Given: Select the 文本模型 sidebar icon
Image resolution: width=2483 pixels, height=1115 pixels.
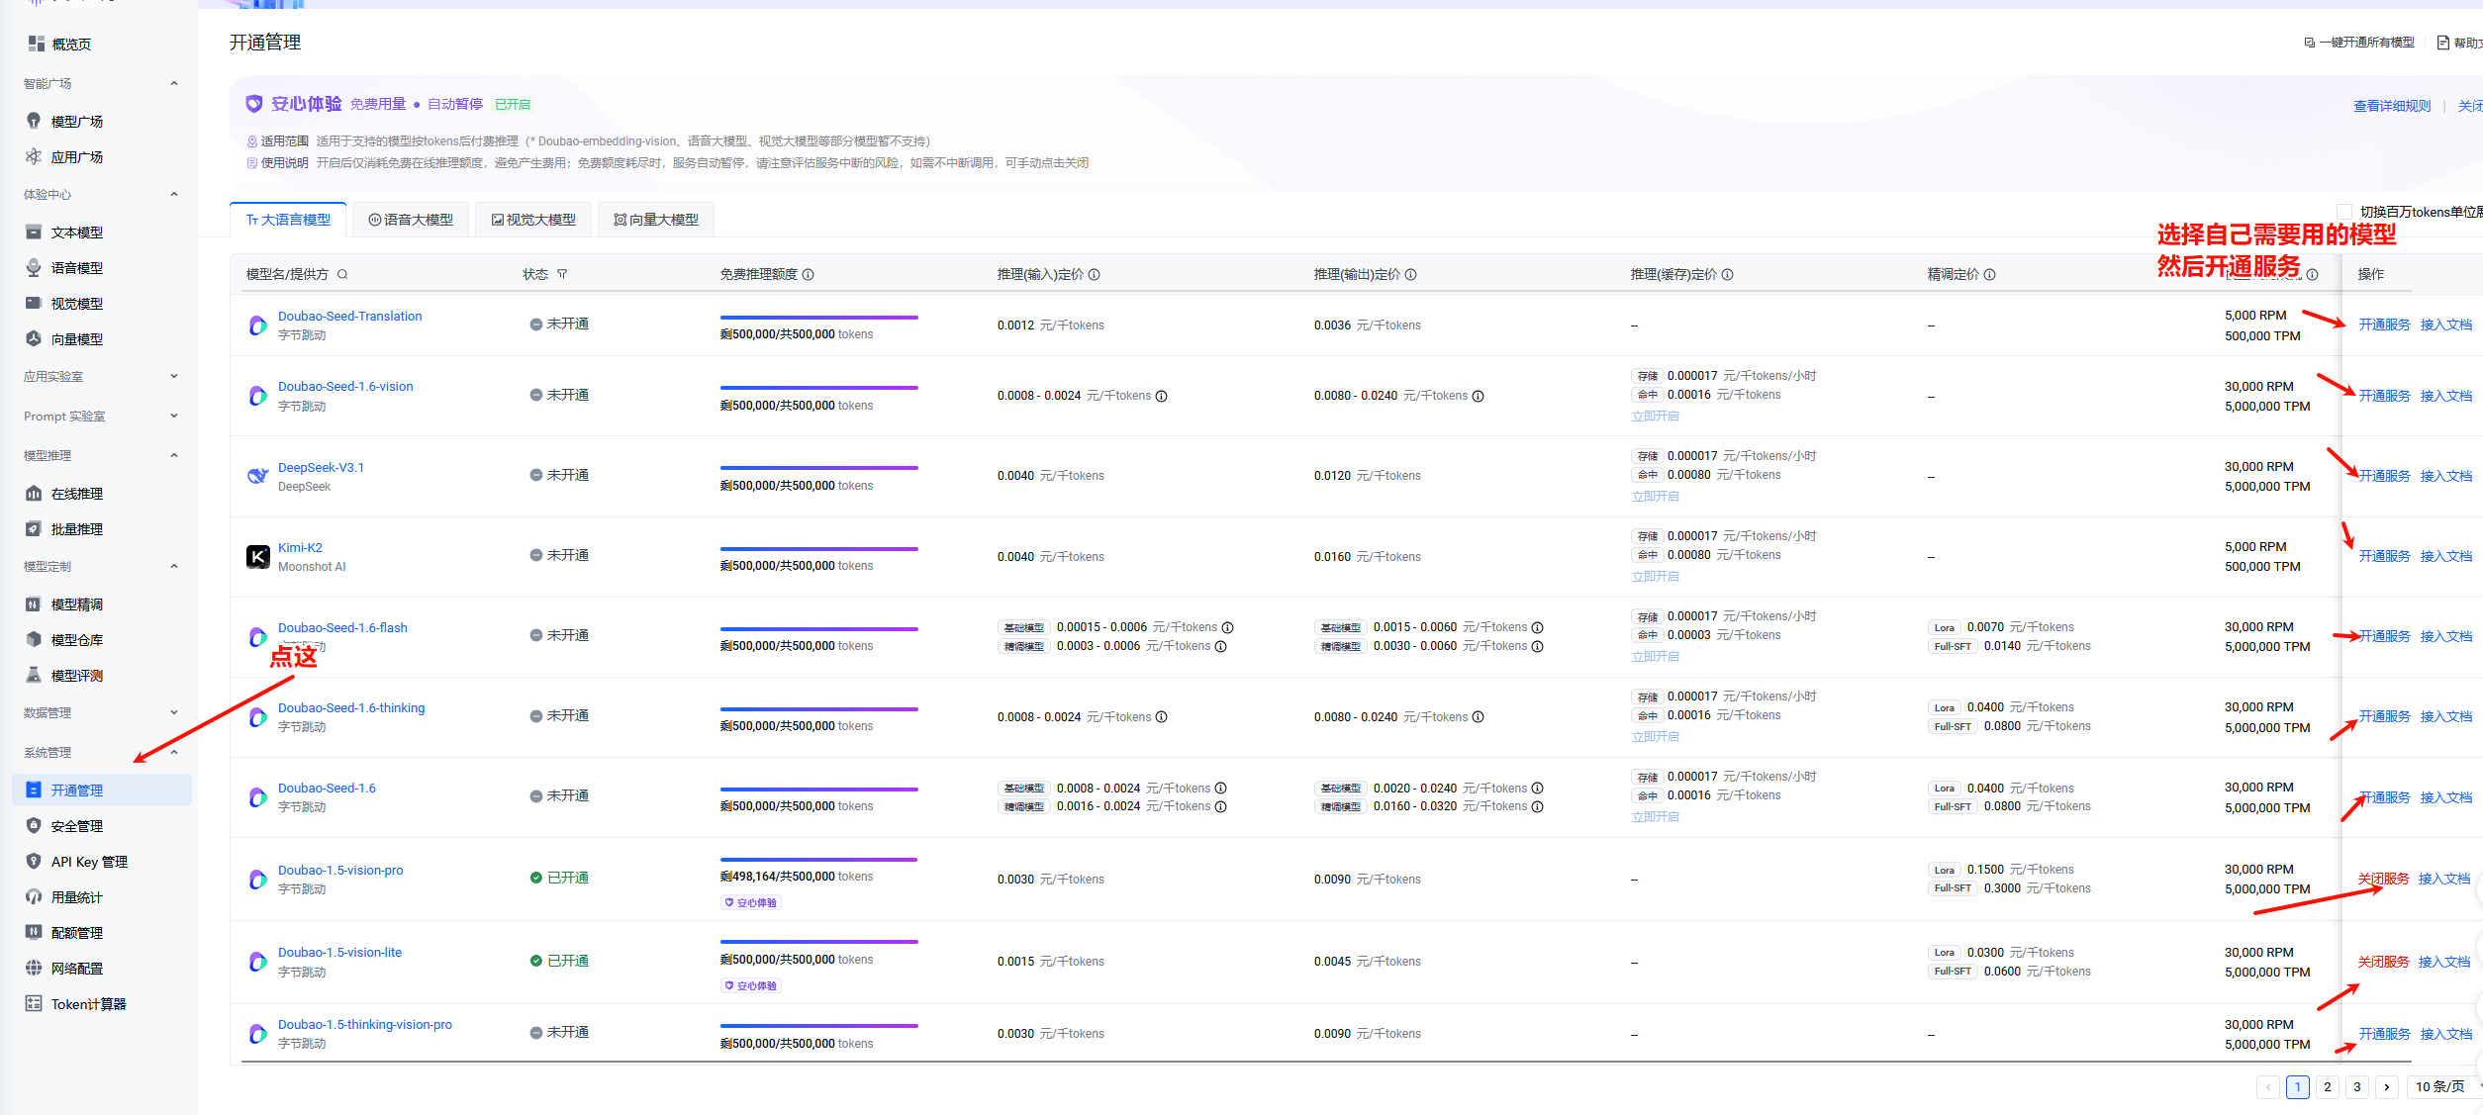Looking at the screenshot, I should point(34,232).
